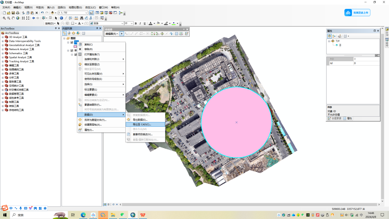
Task: Open the Print icon in standard toolbar
Action: click(x=18, y=13)
